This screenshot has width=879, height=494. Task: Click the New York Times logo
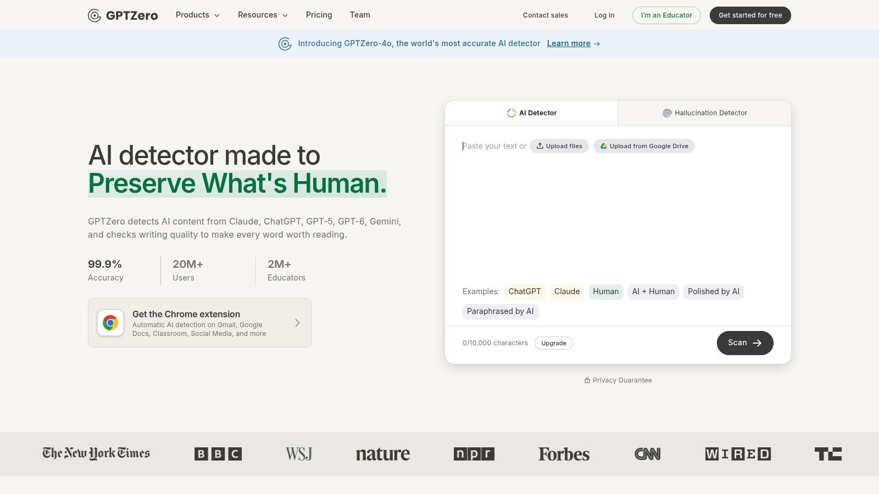click(96, 453)
